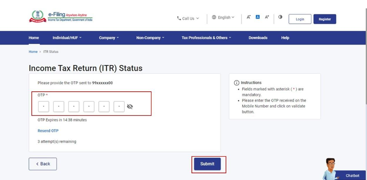Image resolution: width=367 pixels, height=180 pixels.
Task: Go back with the Back button
Action: tap(43, 164)
